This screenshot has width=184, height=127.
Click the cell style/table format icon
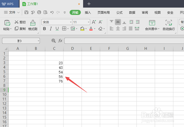(73, 29)
